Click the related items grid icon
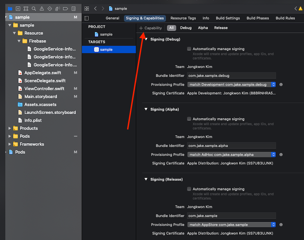304x240 pixels. tap(87, 8)
